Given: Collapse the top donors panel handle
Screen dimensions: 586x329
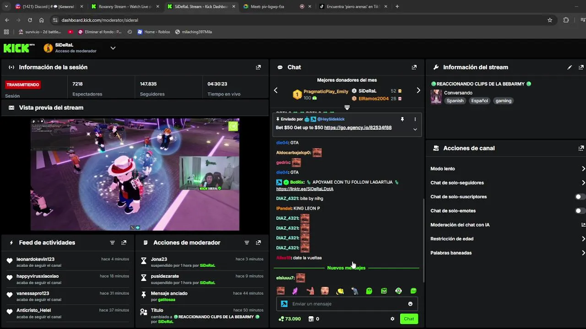Looking at the screenshot, I should (x=347, y=108).
